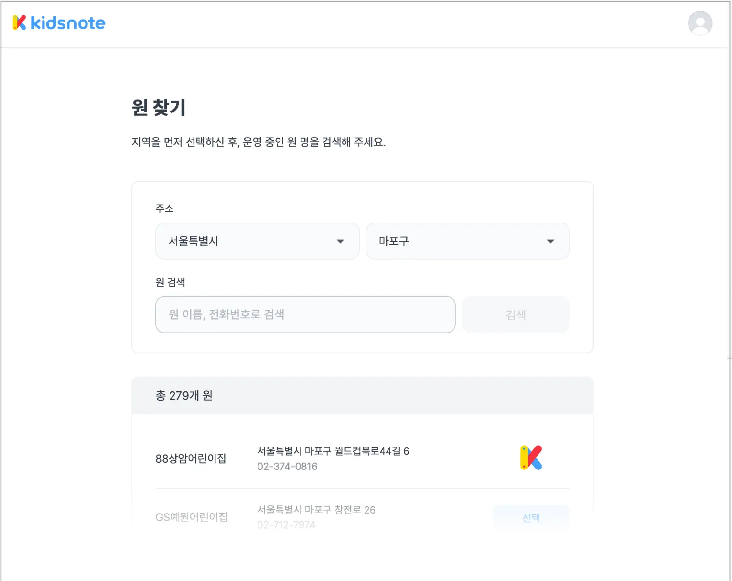This screenshot has width=732, height=581.
Task: Click the 창전로 26 address
Action: click(x=317, y=510)
